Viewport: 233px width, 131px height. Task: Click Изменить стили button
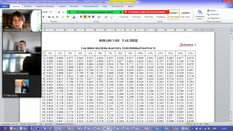coord(200,15)
